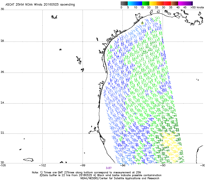Click the cyan 5-10 knots legend swatch

click(131, 3)
